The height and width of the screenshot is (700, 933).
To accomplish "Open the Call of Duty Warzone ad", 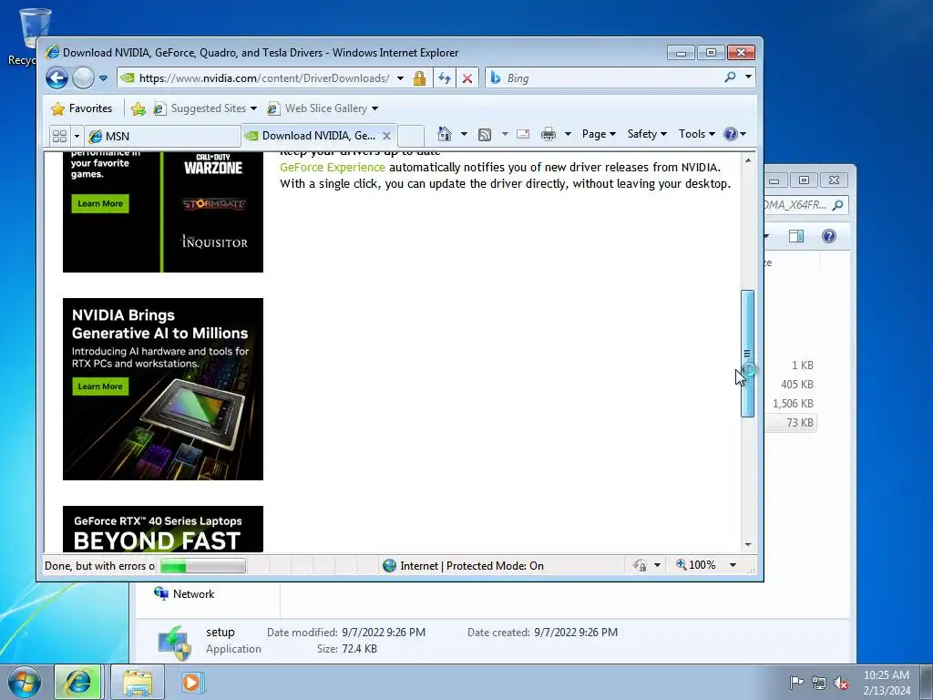I will 213,164.
